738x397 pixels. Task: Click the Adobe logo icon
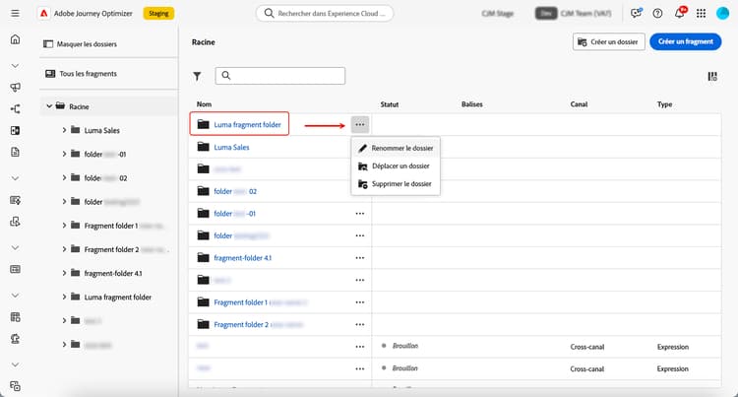click(x=43, y=13)
